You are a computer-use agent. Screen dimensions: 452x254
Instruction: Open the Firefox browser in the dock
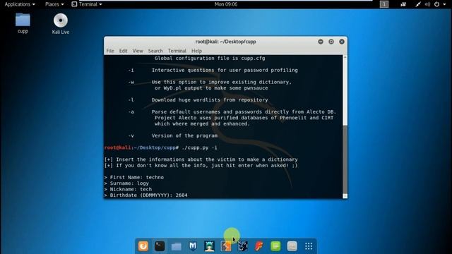click(143, 246)
